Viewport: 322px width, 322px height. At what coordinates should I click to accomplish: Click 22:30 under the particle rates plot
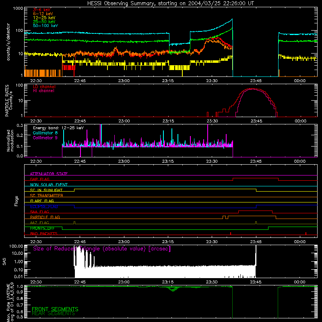pyautogui.click(x=36, y=121)
